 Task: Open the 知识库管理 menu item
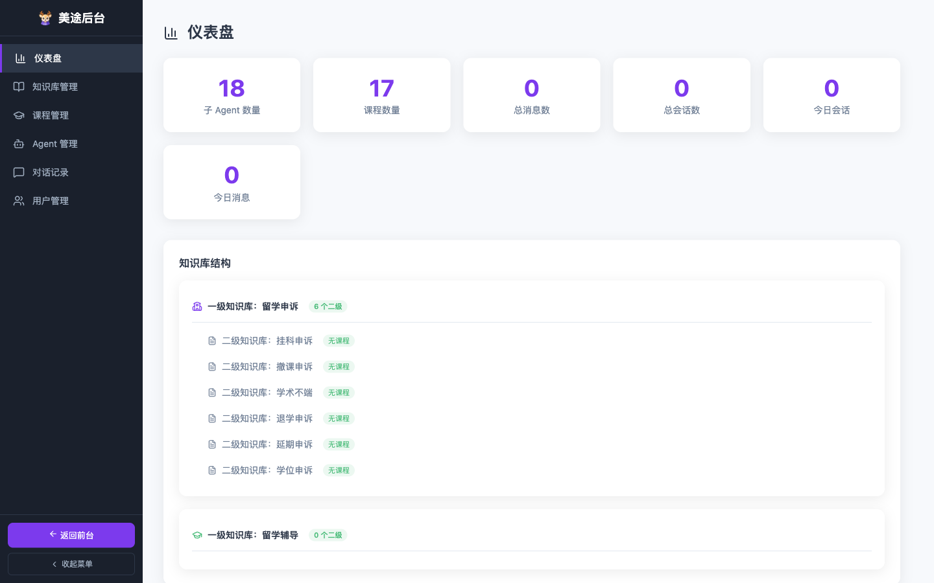71,87
